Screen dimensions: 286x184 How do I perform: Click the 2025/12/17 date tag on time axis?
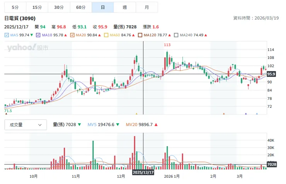click(143, 172)
